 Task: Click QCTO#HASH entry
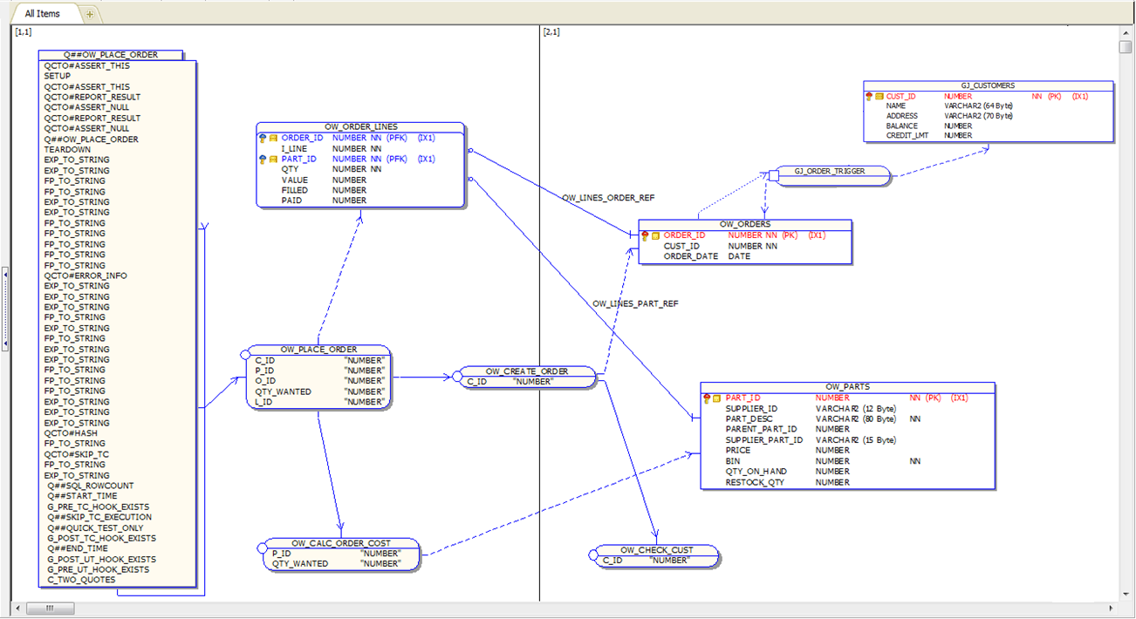[71, 433]
